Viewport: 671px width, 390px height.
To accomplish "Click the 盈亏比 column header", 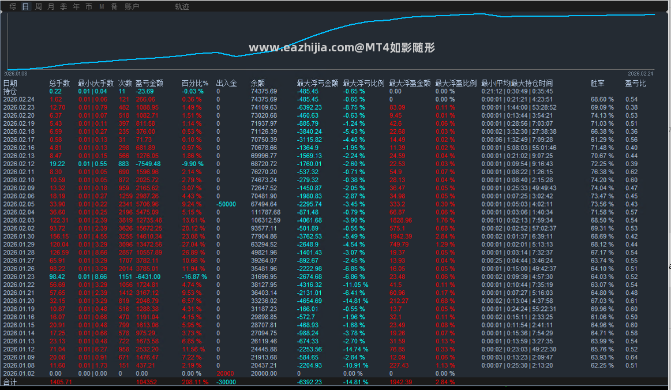I will tap(635, 83).
